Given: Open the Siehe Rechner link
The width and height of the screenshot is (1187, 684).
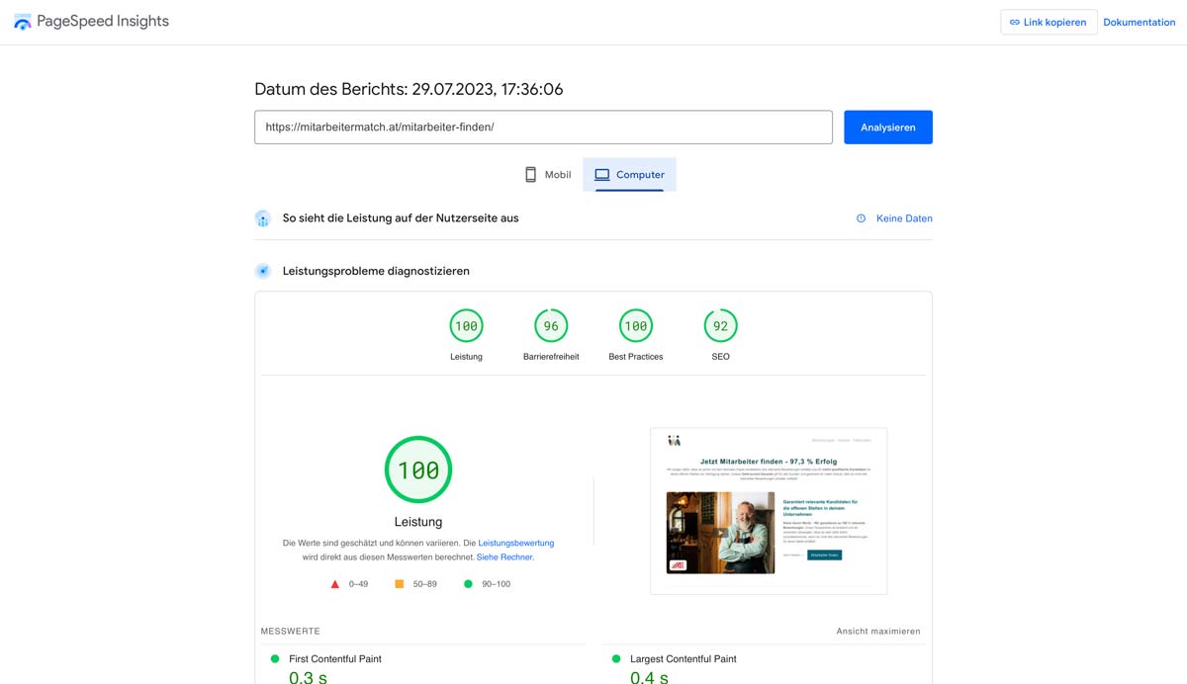Looking at the screenshot, I should (x=504, y=557).
